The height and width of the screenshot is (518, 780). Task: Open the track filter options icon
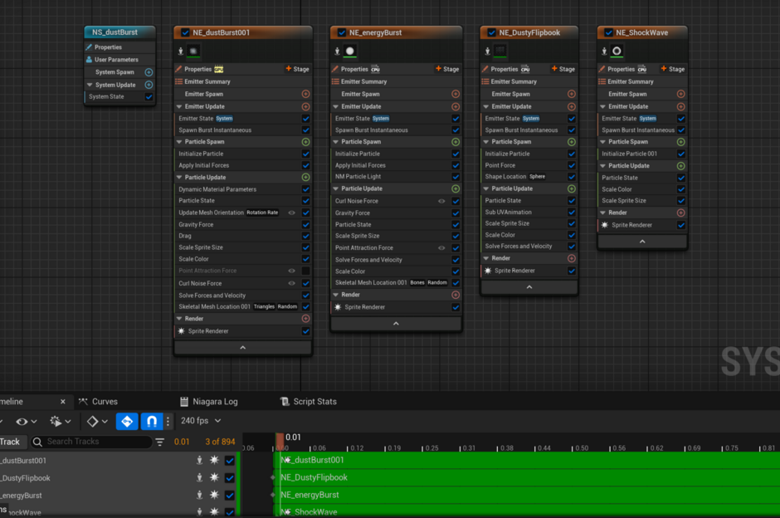click(x=159, y=442)
